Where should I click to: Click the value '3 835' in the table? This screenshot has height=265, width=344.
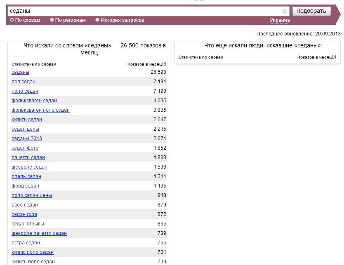(160, 110)
